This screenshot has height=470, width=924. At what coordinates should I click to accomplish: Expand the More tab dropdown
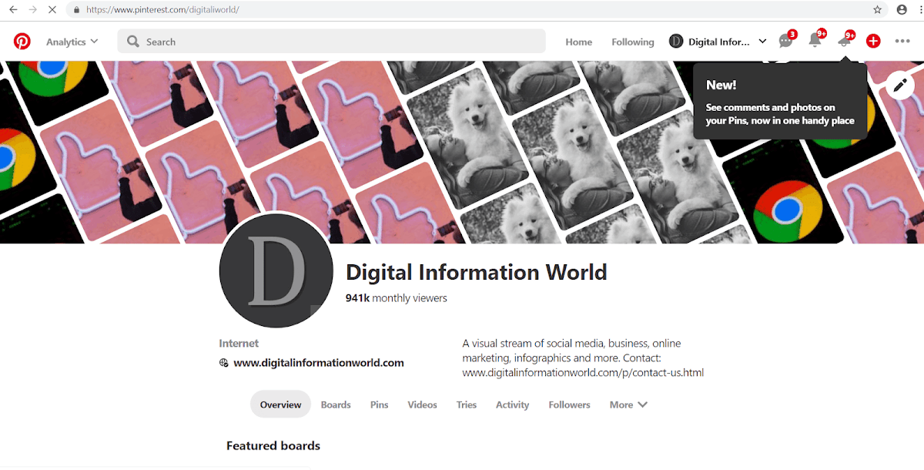tap(628, 405)
